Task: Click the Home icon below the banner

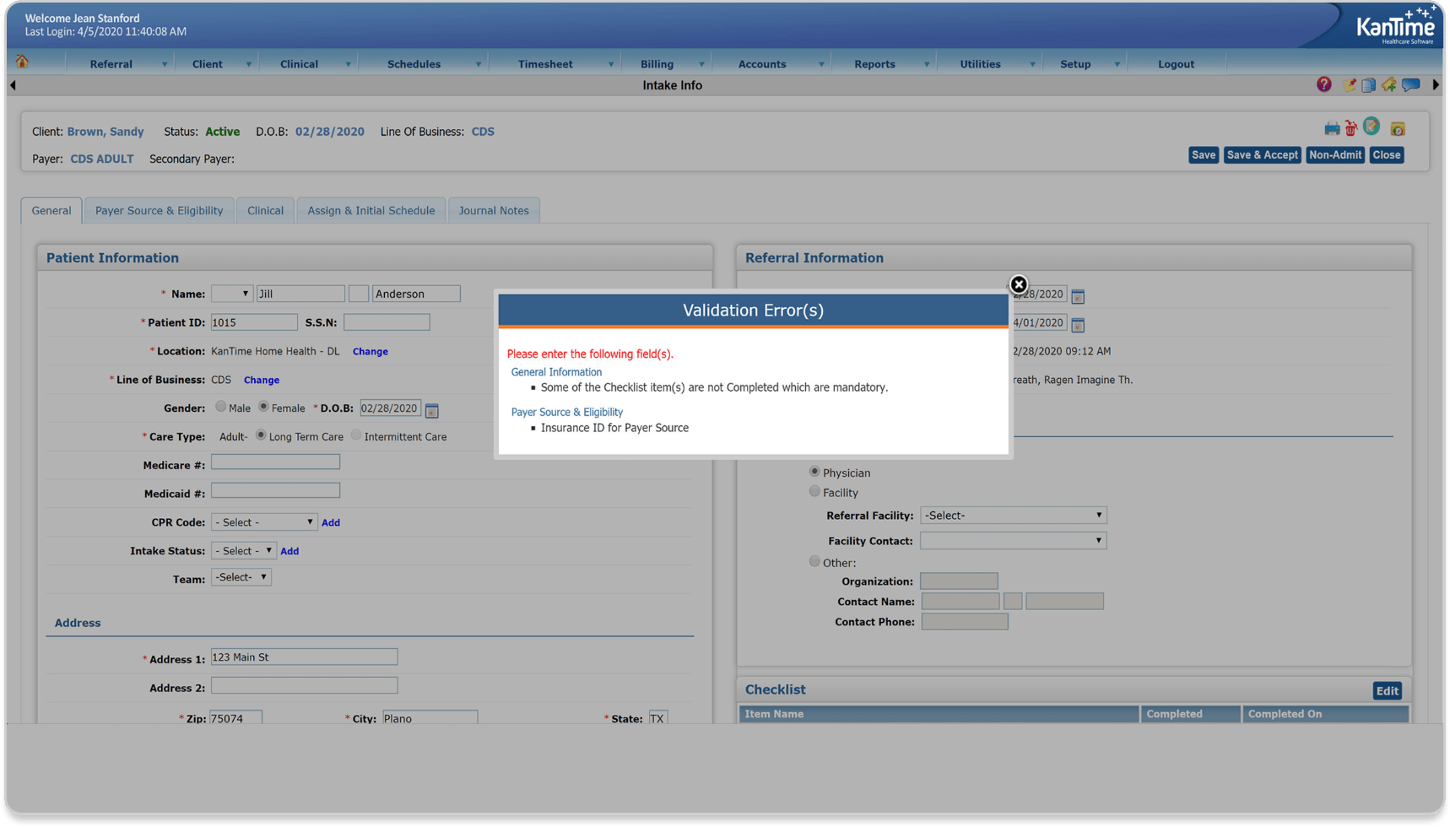Action: (24, 61)
